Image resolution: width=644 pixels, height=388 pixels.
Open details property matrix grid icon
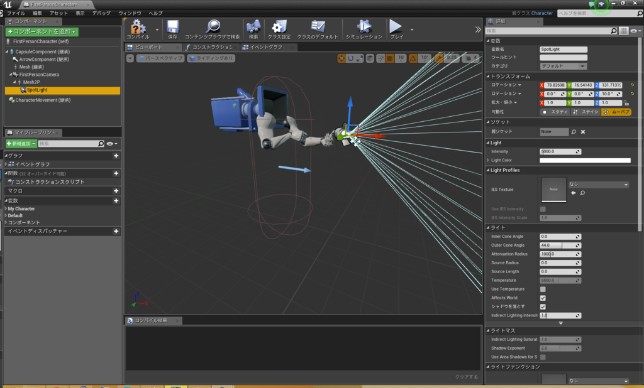(x=623, y=31)
